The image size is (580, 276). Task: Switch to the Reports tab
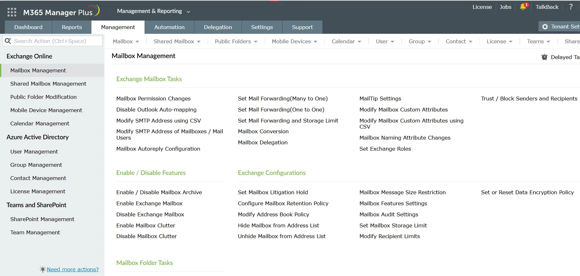pyautogui.click(x=72, y=27)
